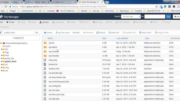Expand the var folder in tree
The height and width of the screenshot is (101, 180).
tap(2, 71)
